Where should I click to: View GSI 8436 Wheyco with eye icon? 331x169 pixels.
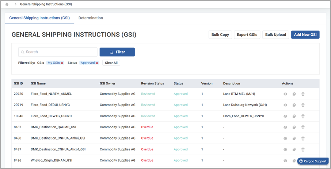click(285, 160)
